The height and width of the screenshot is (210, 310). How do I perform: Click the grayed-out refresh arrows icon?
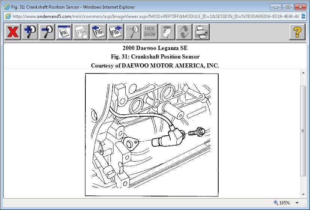184,32
